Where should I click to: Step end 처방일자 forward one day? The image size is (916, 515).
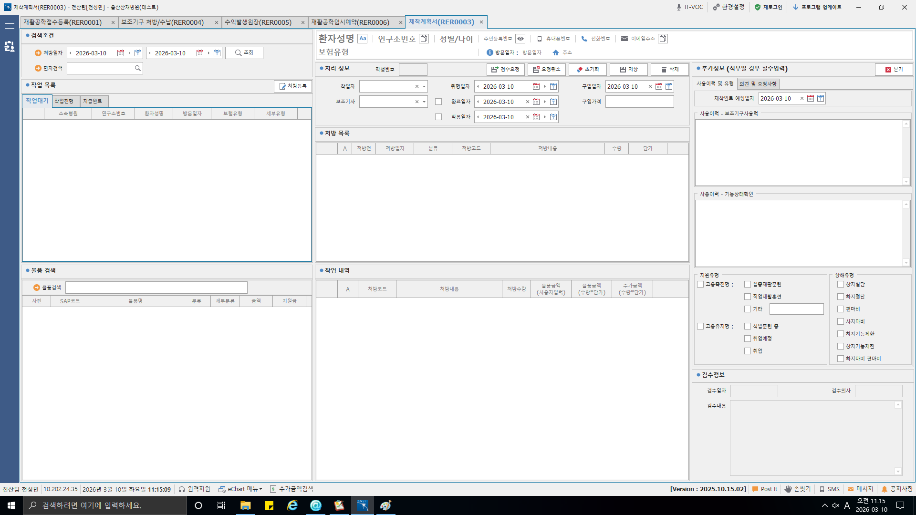tap(208, 53)
